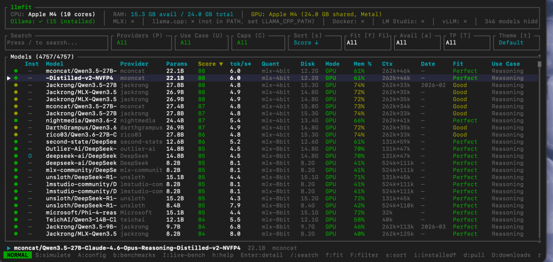This screenshot has width=553, height=262.
Task: Select the mlx-community/DeepSe model row
Action: tap(272, 170)
